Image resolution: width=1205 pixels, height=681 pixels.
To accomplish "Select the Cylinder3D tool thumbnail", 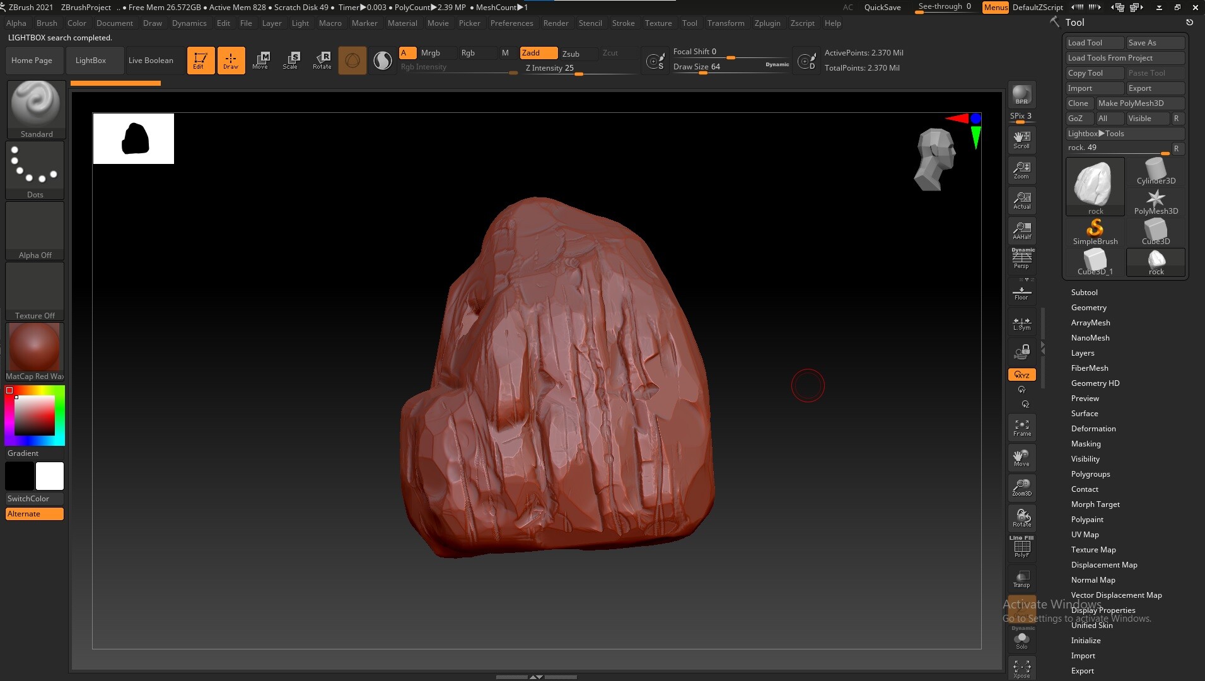I will 1155,169.
